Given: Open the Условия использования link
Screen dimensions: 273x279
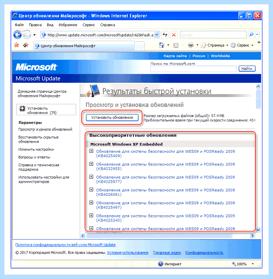Looking at the screenshot, I should coord(128,253).
